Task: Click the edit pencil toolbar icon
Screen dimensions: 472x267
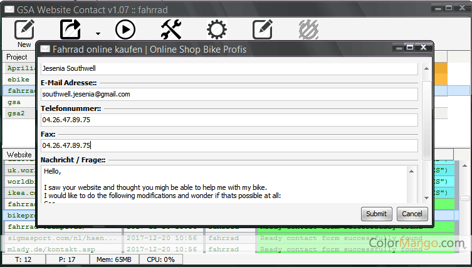Action: [262, 29]
